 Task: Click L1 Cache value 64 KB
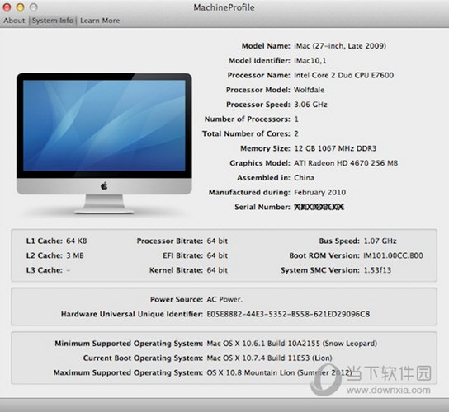coord(77,241)
